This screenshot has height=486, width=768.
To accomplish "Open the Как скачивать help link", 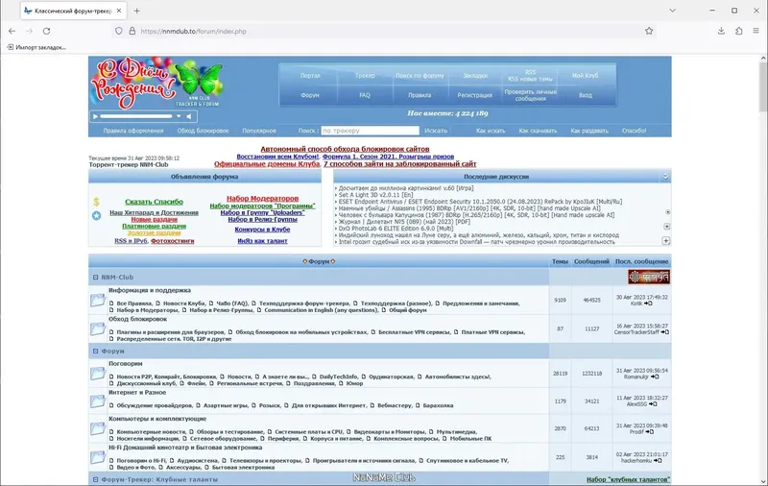I will pos(538,131).
